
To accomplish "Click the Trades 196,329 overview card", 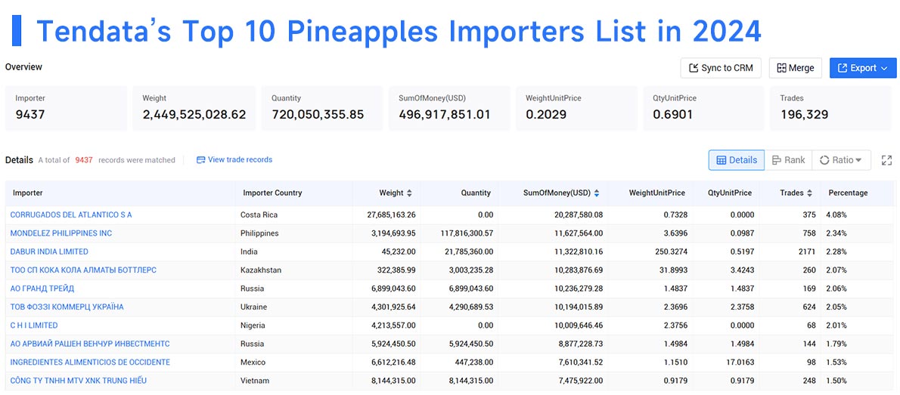I will tap(831, 108).
